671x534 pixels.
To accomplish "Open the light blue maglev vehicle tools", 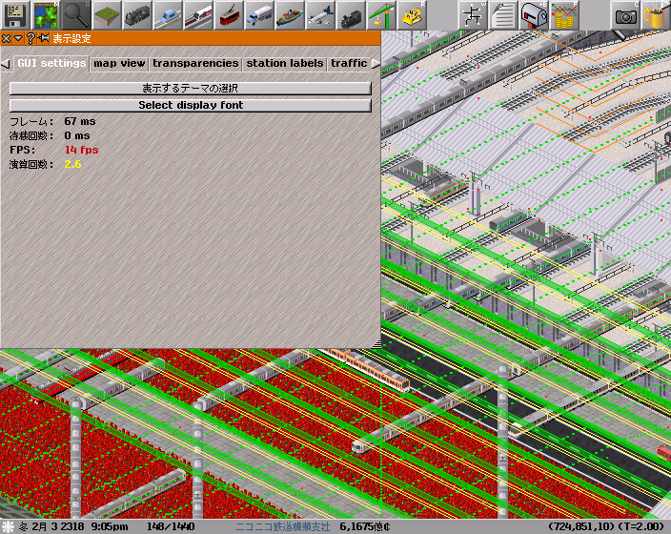I will 168,15.
